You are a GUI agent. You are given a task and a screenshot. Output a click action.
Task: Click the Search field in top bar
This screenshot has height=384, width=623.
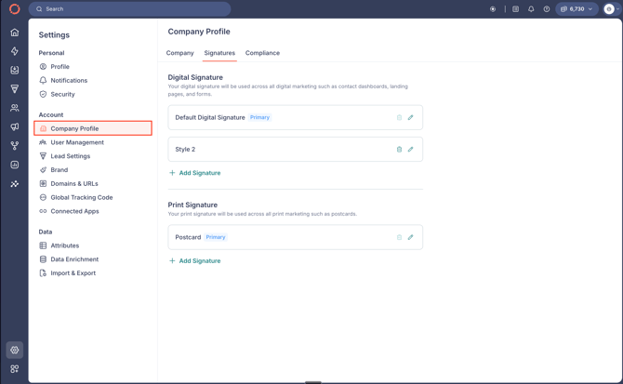click(130, 9)
